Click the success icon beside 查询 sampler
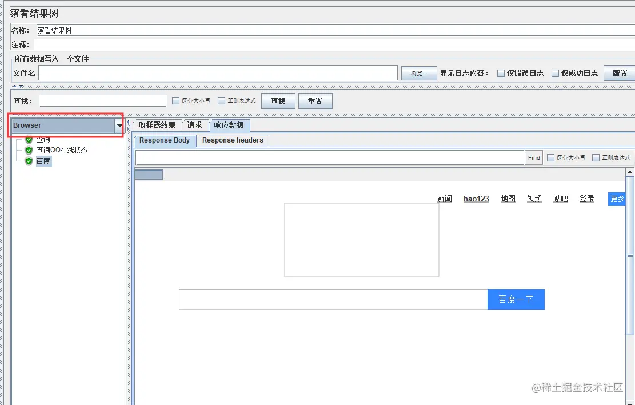Image resolution: width=635 pixels, height=405 pixels. pos(29,139)
